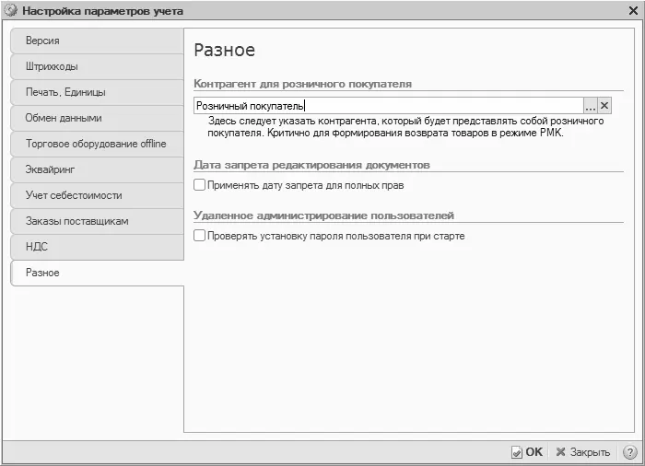Screen dimensions: 645x466
Task: Open the Заказы поставщикам tab
Action: coord(97,221)
